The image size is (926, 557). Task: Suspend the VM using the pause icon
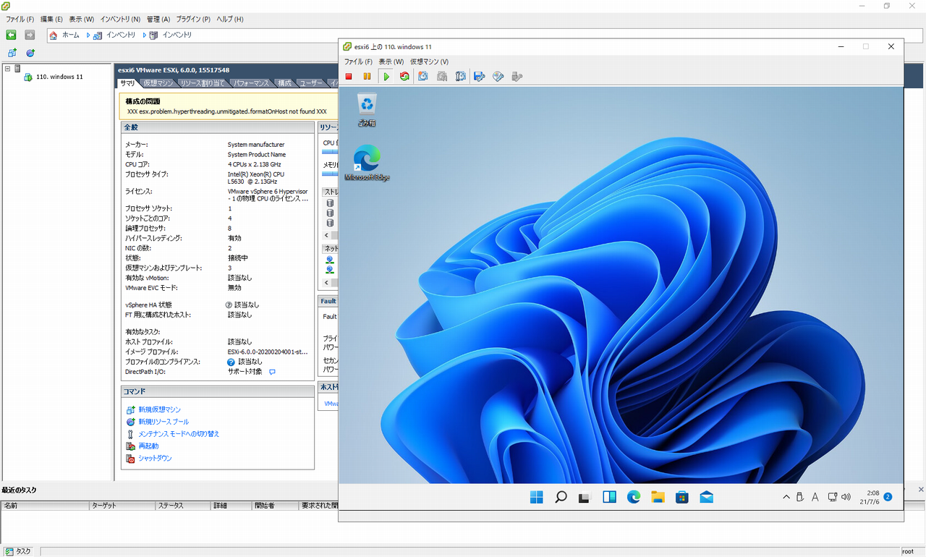367,76
